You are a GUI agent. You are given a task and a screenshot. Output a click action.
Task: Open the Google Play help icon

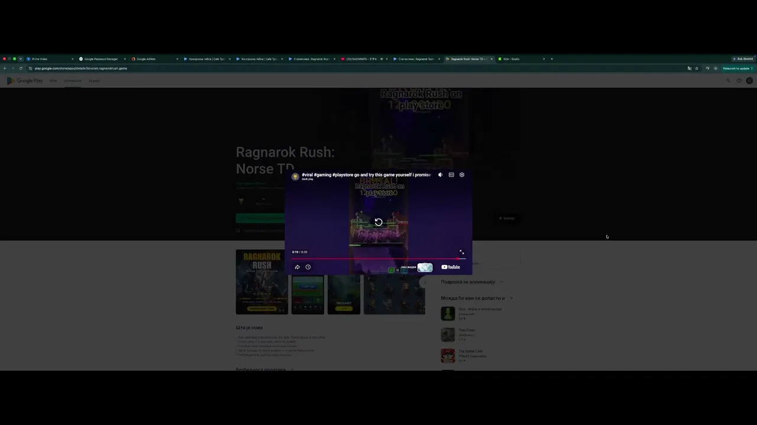pyautogui.click(x=739, y=81)
